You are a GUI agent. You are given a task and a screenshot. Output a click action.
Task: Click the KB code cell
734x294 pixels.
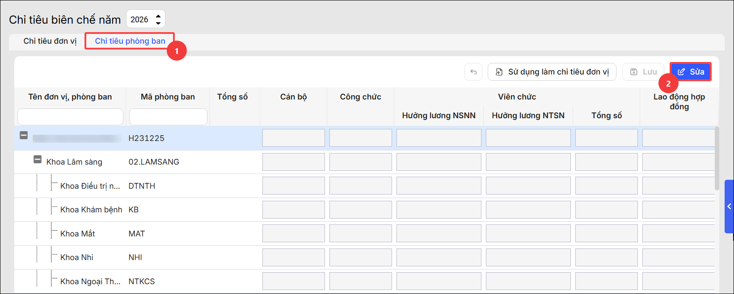coord(134,210)
